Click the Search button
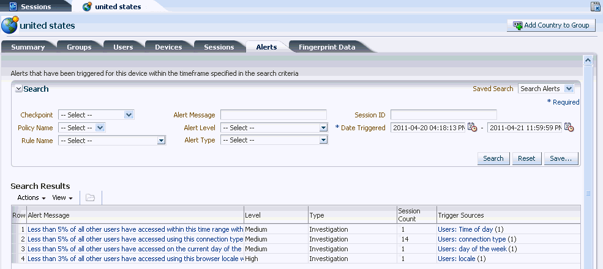The image size is (603, 269). [x=493, y=158]
